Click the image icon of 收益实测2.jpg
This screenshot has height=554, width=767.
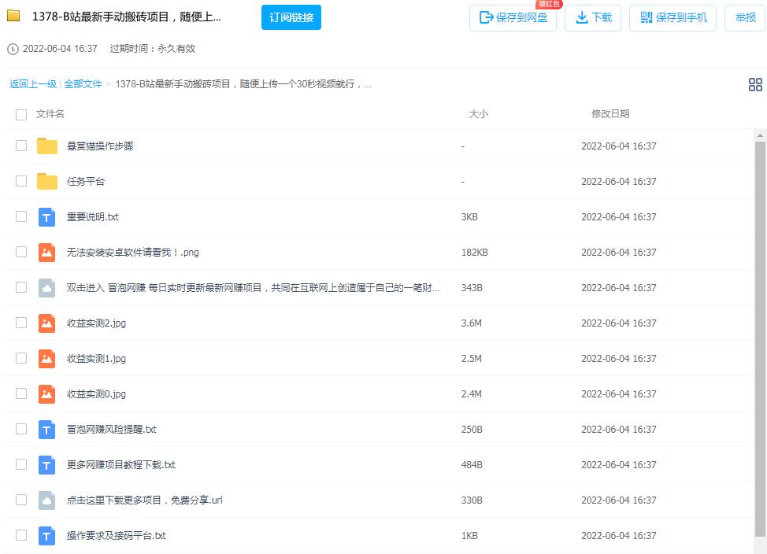(x=47, y=323)
